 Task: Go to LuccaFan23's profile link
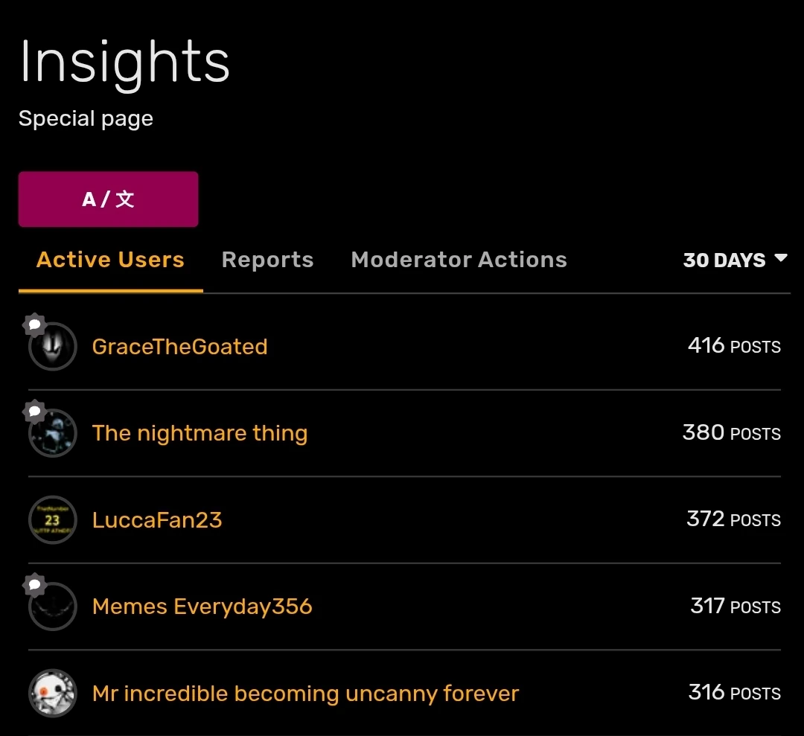(157, 519)
